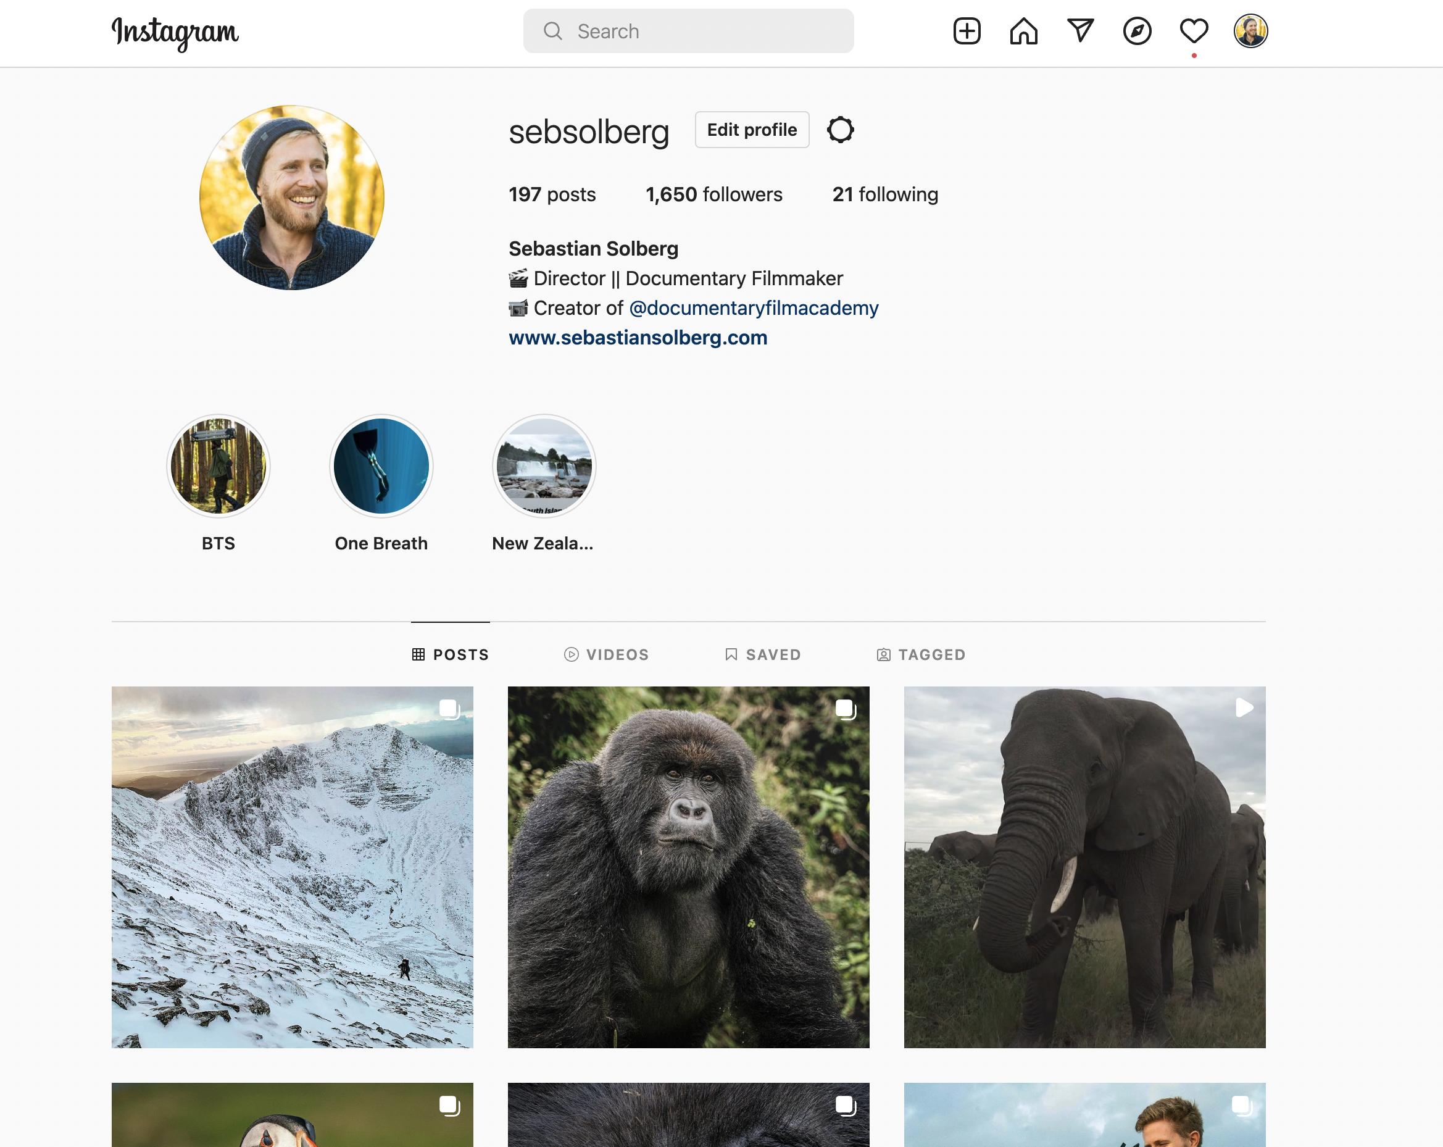Open activity heart notifications icon
The width and height of the screenshot is (1443, 1147).
(1194, 31)
